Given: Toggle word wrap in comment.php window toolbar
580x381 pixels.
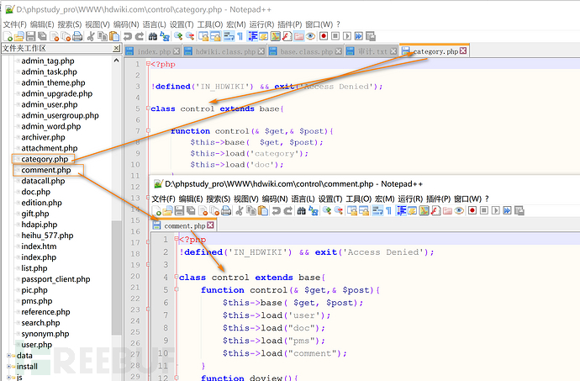Looking at the screenshot, I should pyautogui.click(x=377, y=211).
